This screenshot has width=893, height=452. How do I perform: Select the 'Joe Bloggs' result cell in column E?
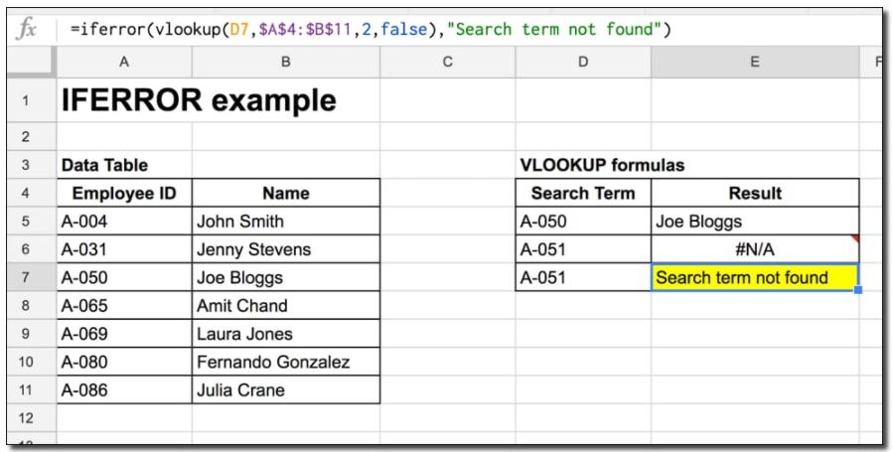pos(755,222)
